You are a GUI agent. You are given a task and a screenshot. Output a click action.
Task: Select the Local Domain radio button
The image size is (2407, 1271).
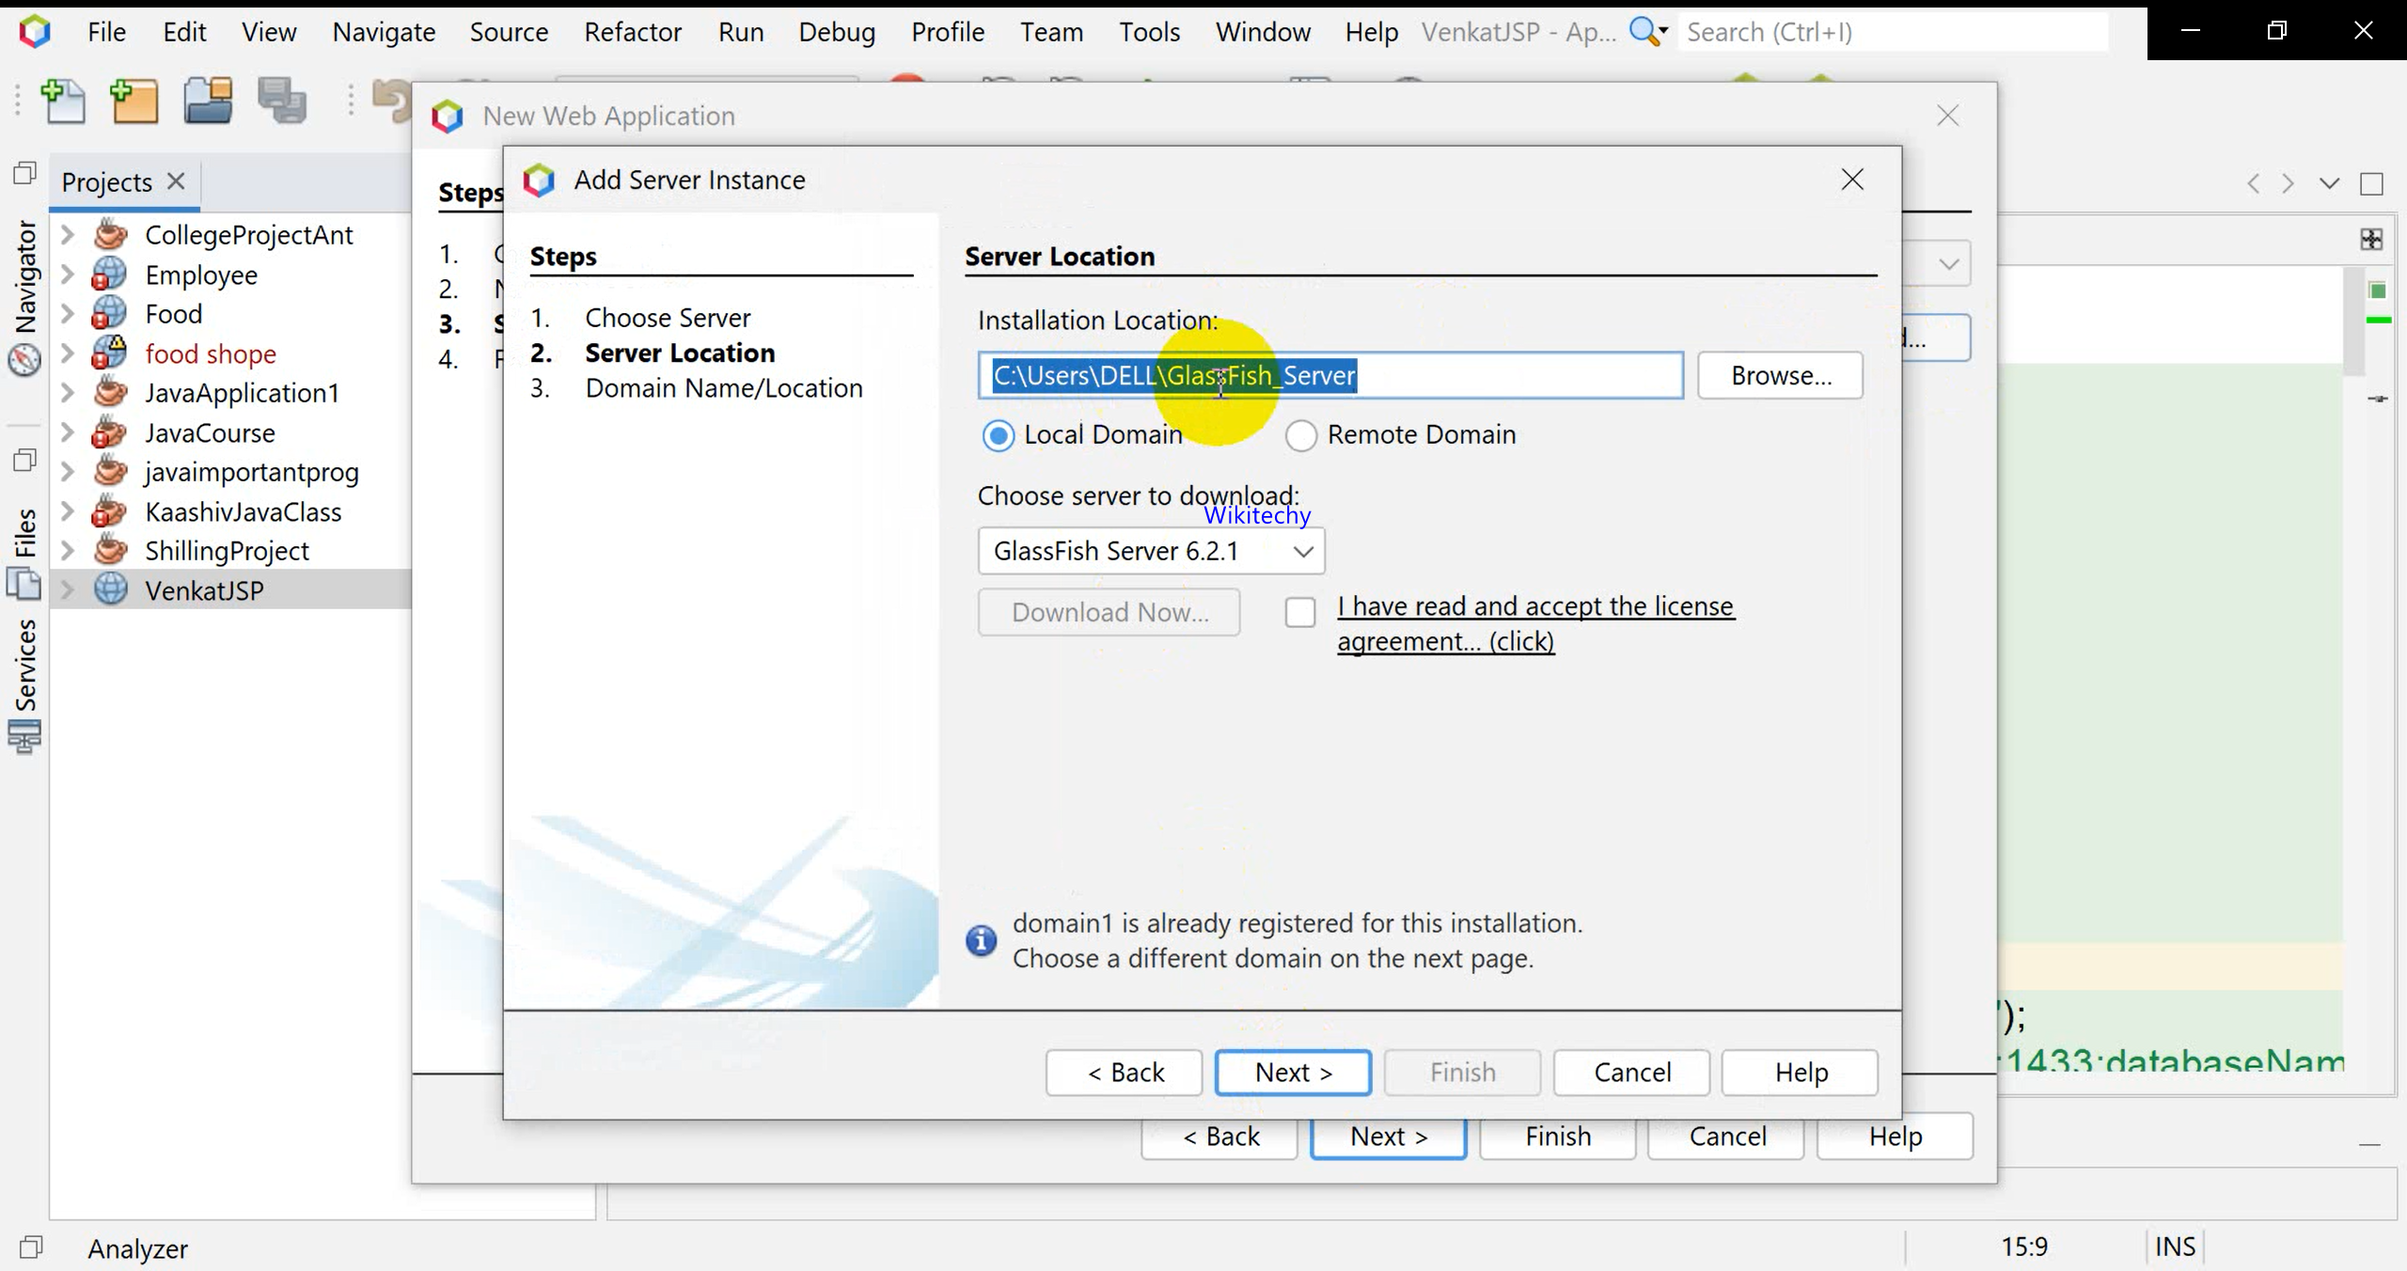999,436
